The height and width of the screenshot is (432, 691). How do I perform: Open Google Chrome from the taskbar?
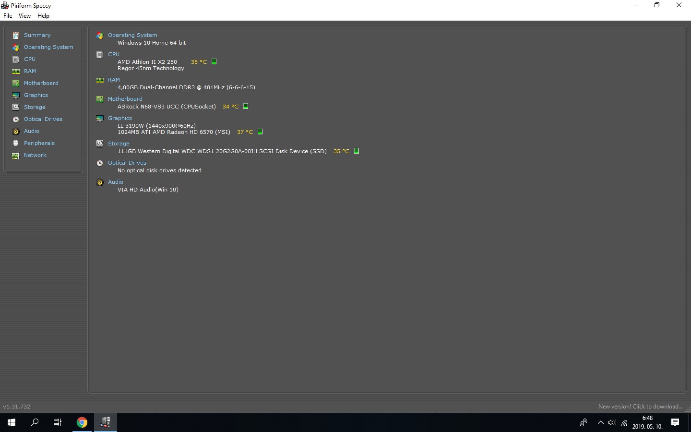pyautogui.click(x=82, y=422)
